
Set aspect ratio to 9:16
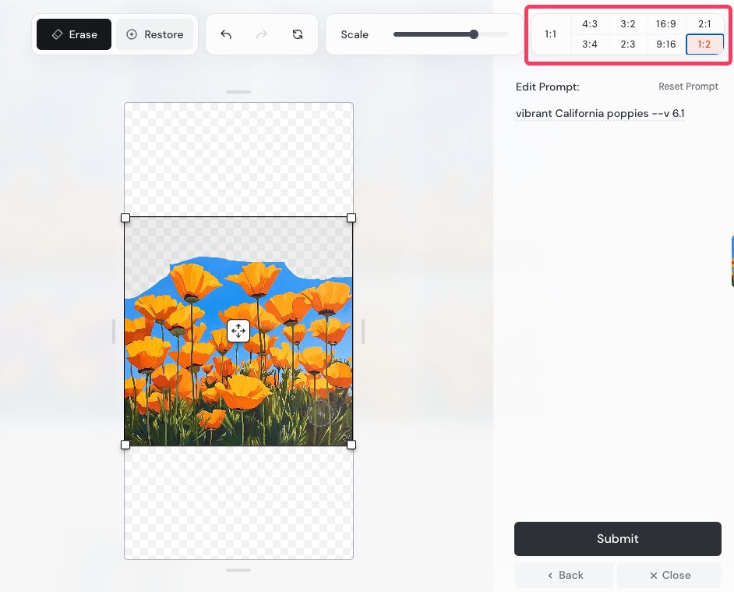[x=666, y=44]
